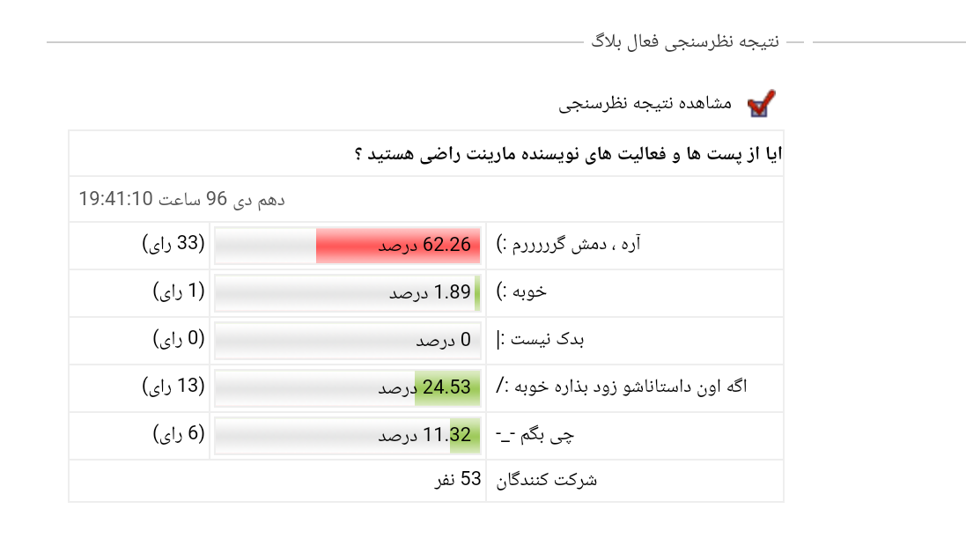966x560 pixels.
Task: Click the red 62.26 percent bar
Action: pos(398,246)
